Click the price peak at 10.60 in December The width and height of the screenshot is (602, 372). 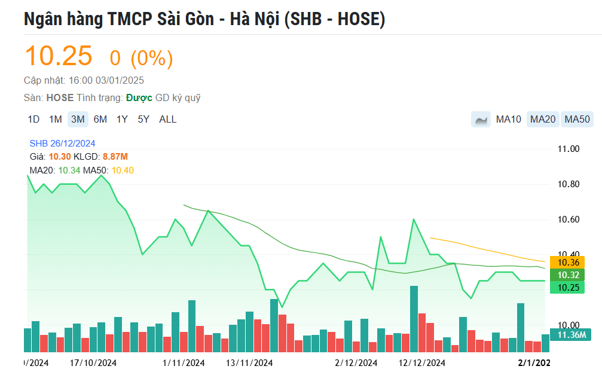pyautogui.click(x=414, y=219)
